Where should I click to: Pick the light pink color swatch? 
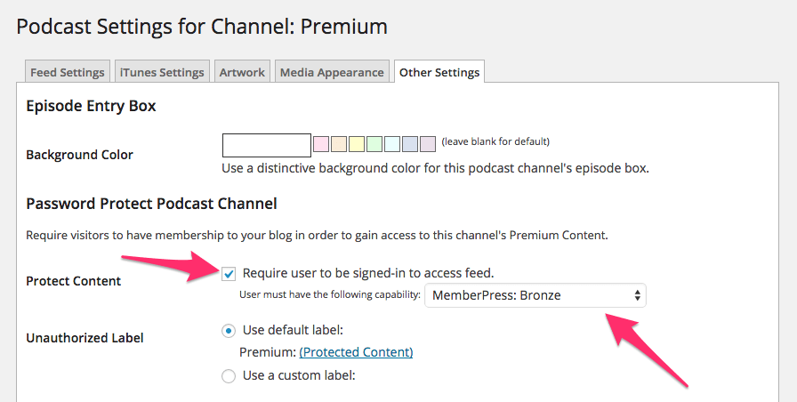[321, 144]
